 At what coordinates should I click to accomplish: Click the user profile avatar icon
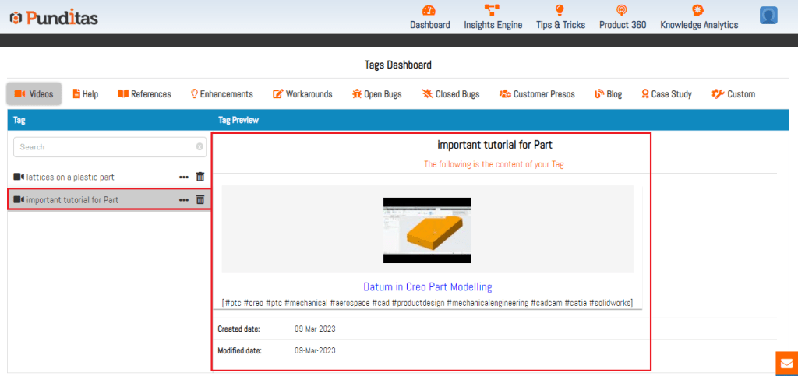(768, 16)
